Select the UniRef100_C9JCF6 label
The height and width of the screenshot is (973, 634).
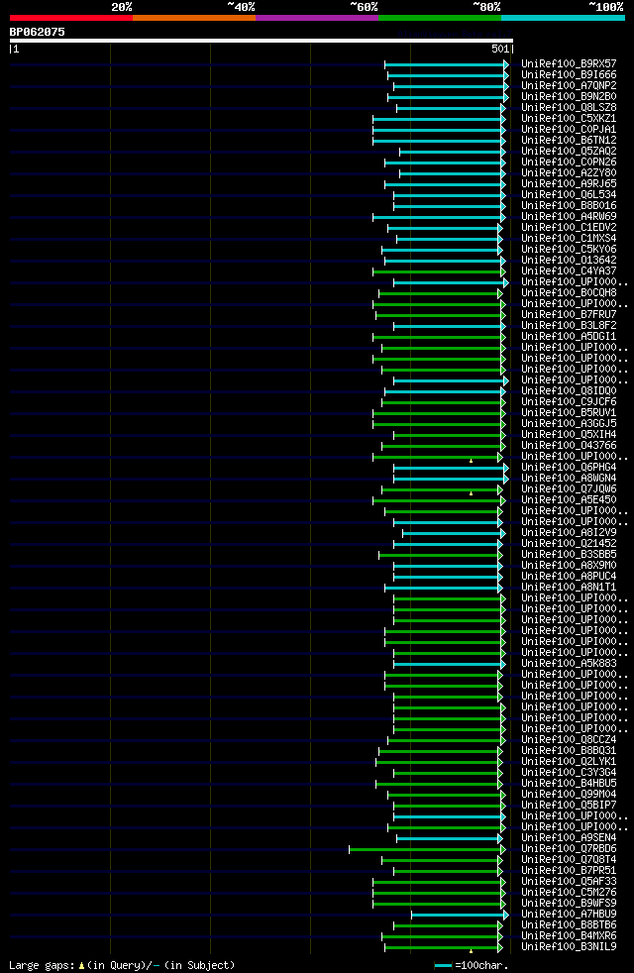point(569,402)
